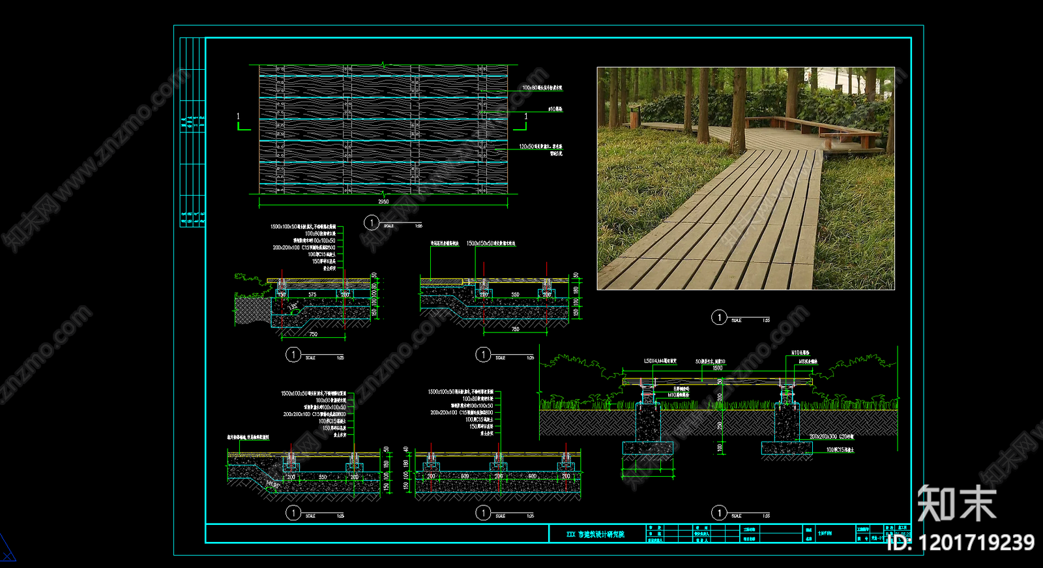Screen dimensions: 1043x568
Task: Select the view bubble under the elevated deck section
Action: (719, 513)
